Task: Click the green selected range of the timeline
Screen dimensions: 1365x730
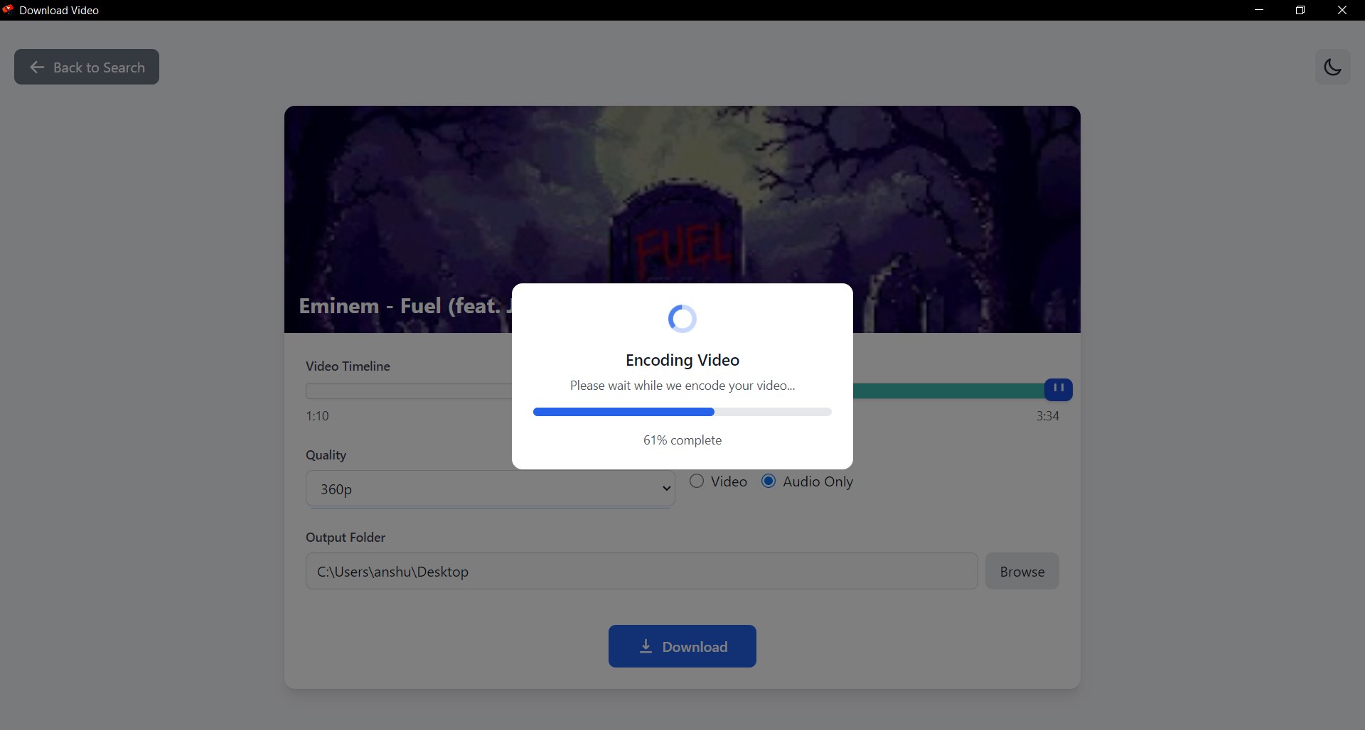Action: tap(948, 391)
